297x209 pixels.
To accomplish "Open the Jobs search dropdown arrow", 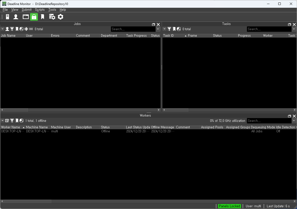I will [x=158, y=29].
